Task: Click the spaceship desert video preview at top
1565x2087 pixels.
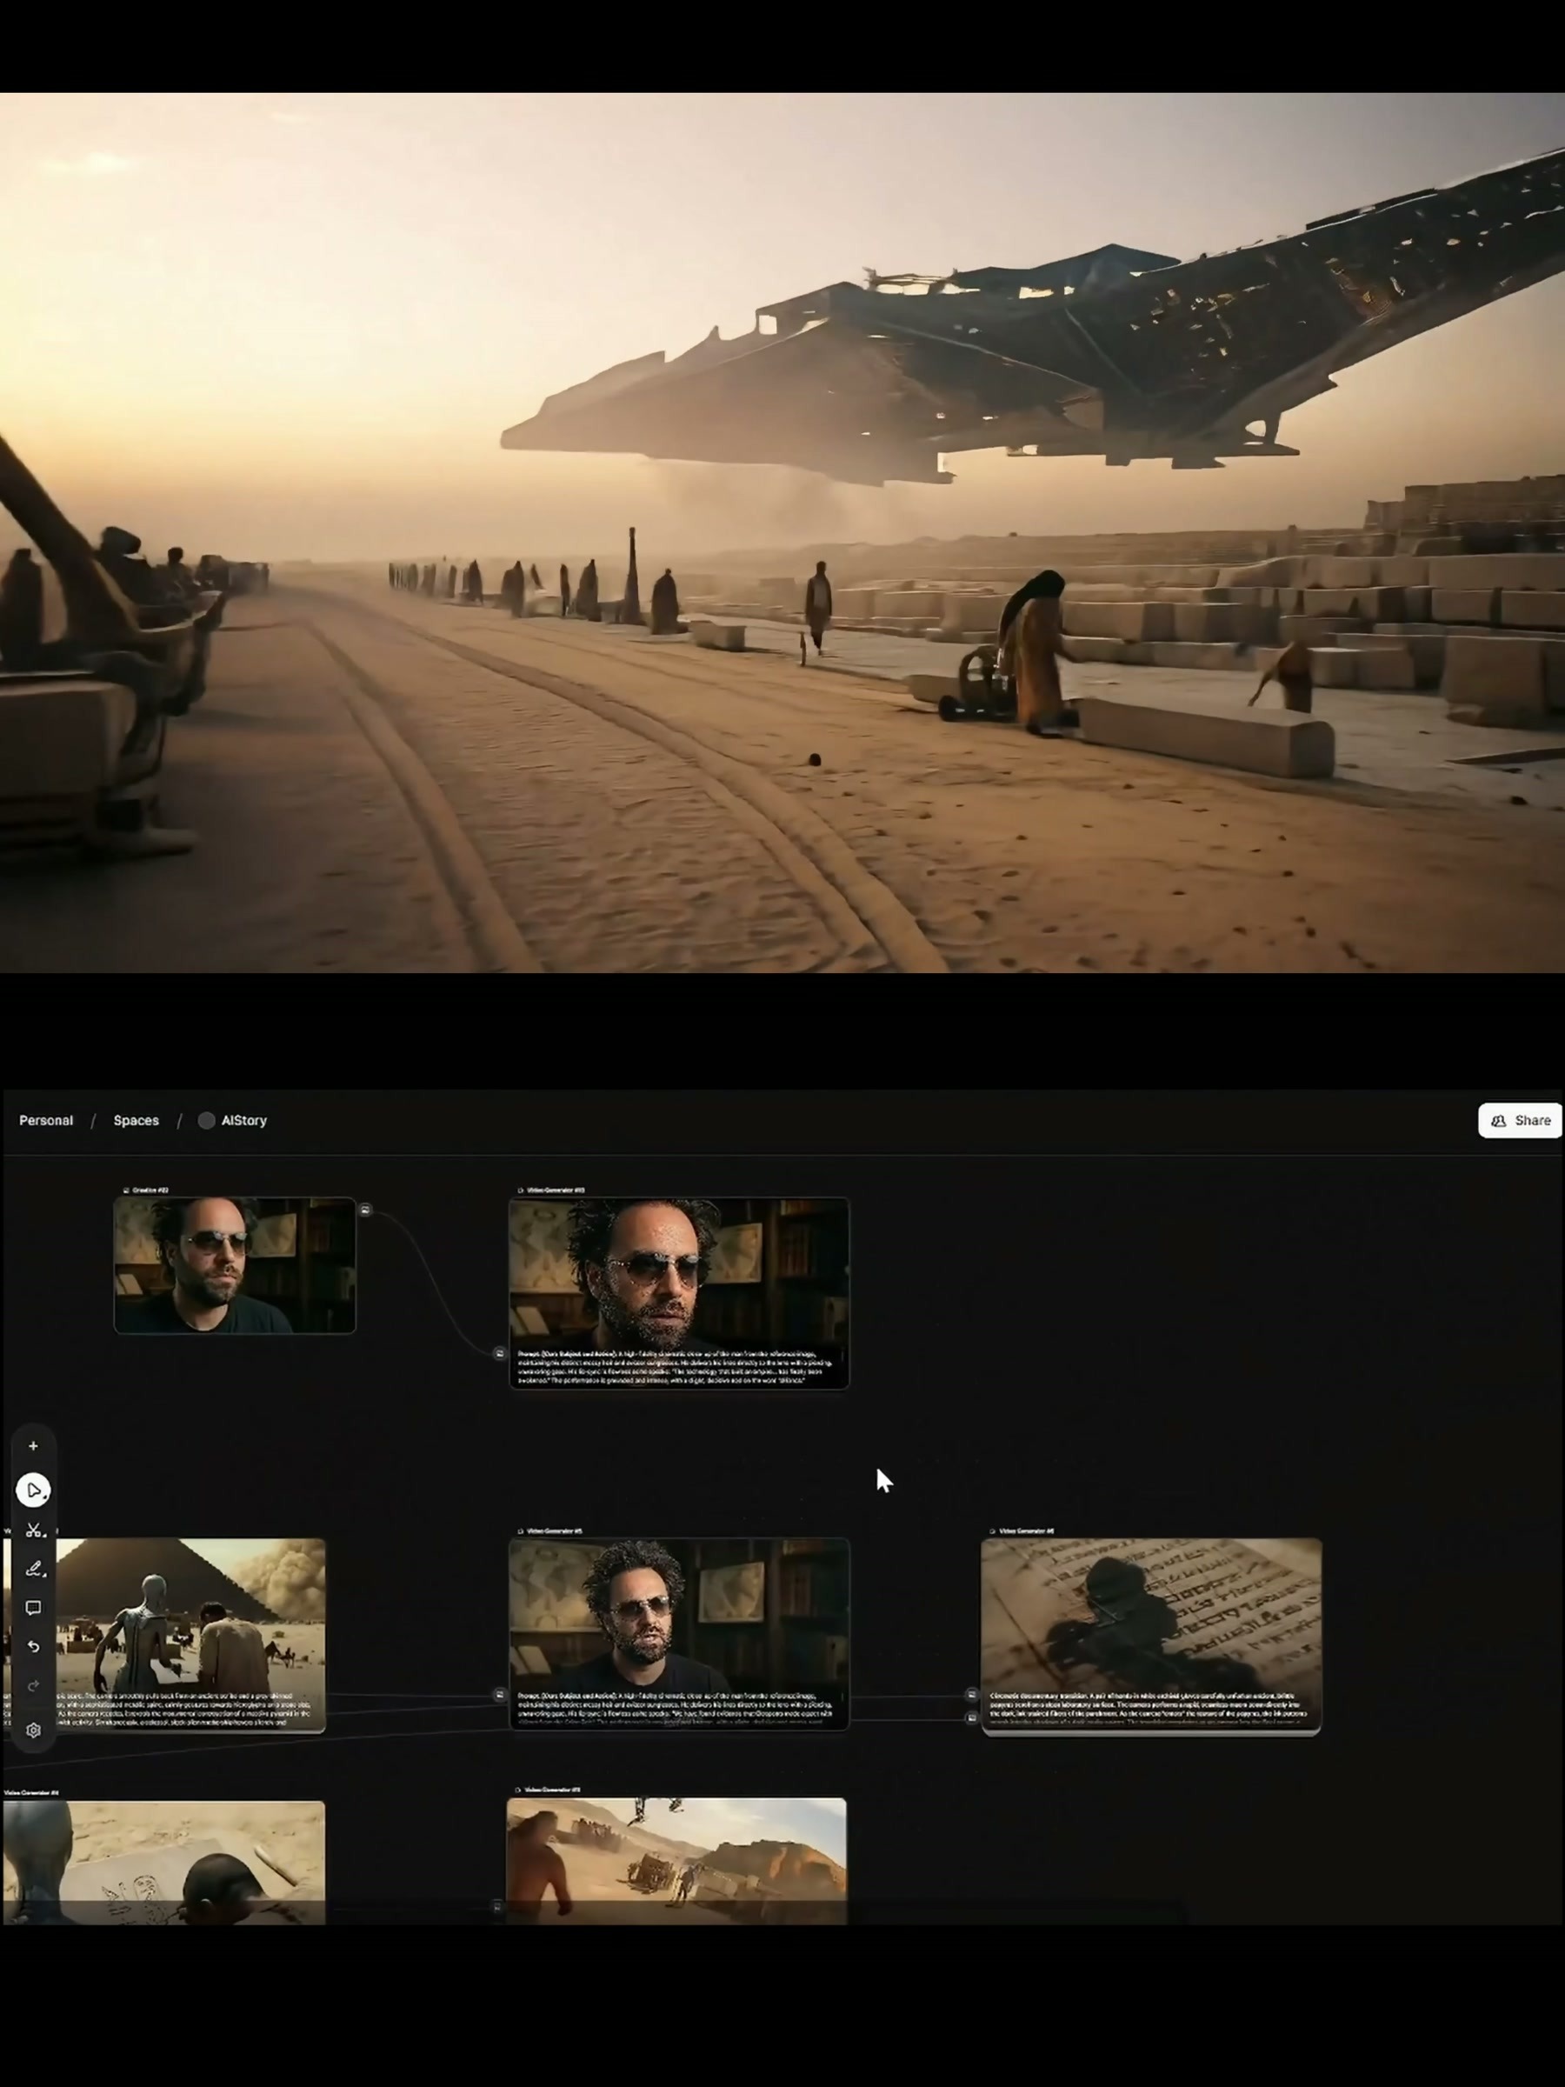Action: click(x=782, y=532)
